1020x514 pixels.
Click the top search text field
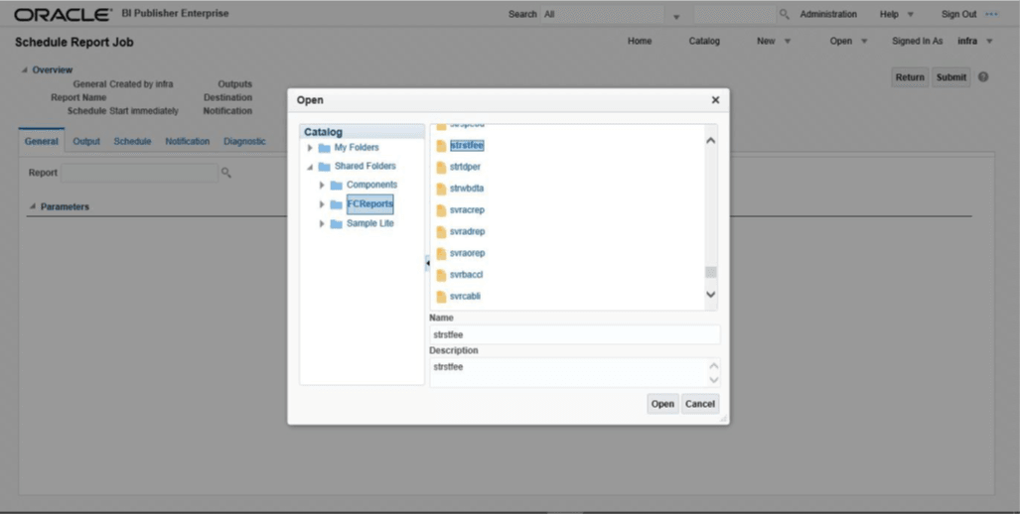coord(735,14)
